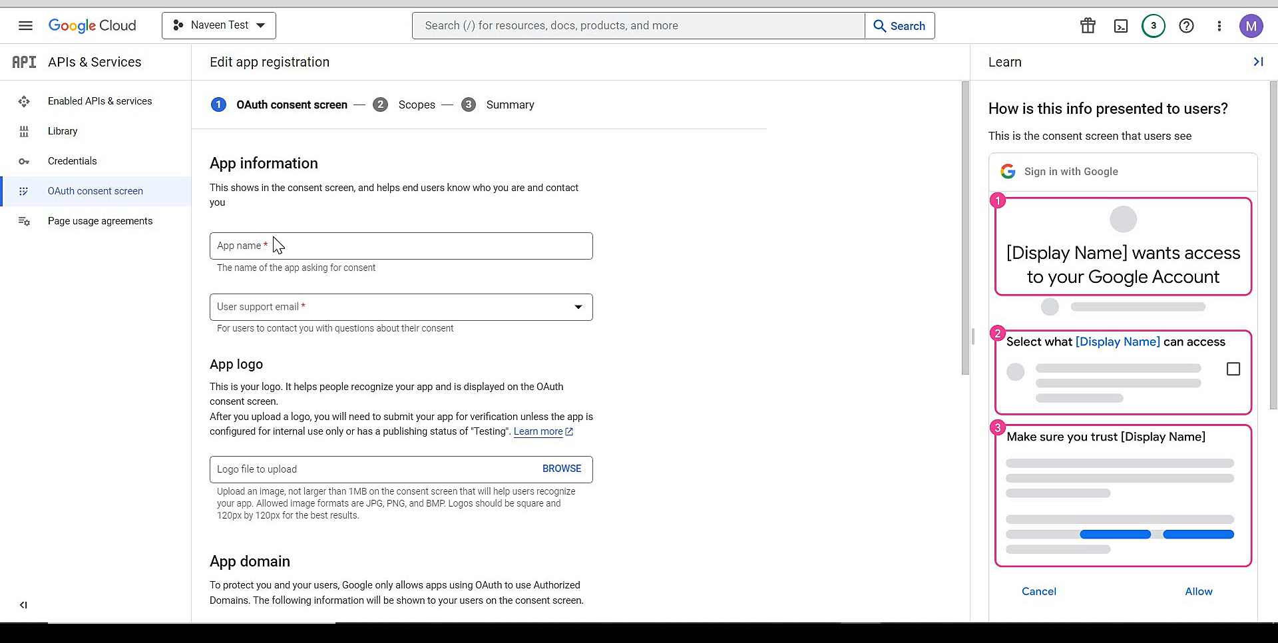Image resolution: width=1278 pixels, height=643 pixels.
Task: Click the 'App domain' section heading
Action: 250,561
